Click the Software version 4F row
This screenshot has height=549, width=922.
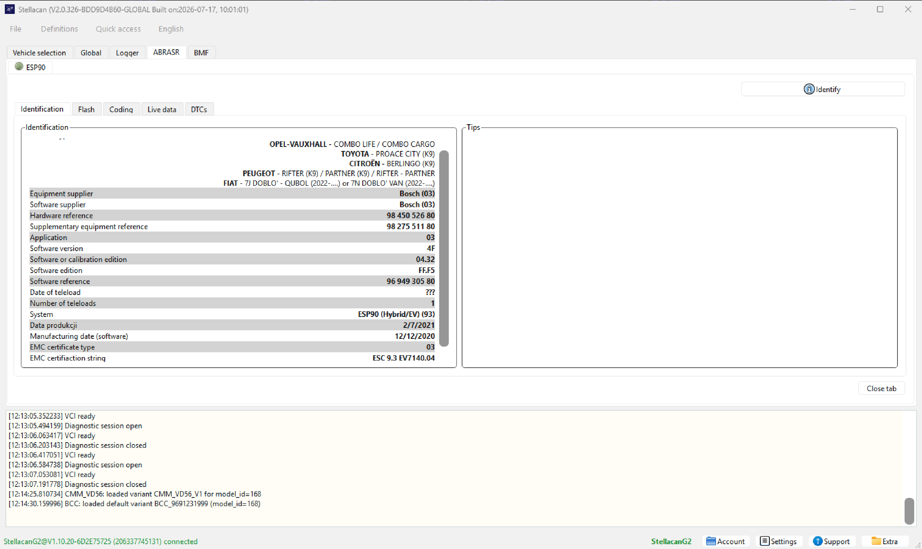[x=232, y=248]
